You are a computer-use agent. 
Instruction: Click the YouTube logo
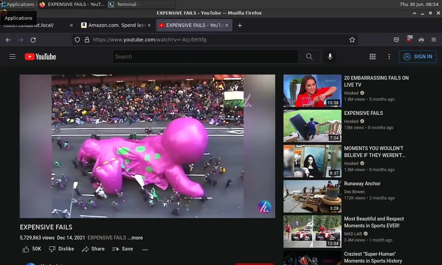[x=40, y=57]
